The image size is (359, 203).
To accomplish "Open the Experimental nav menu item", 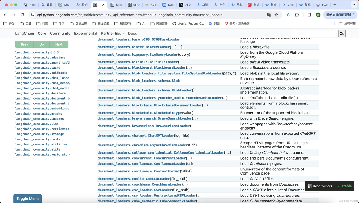I will tap(86, 33).
